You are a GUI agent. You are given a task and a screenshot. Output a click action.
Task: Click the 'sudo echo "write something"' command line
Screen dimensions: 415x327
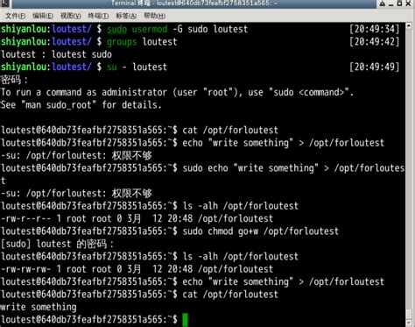293,168
